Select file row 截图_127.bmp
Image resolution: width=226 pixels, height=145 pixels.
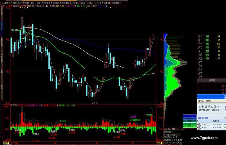212,124
